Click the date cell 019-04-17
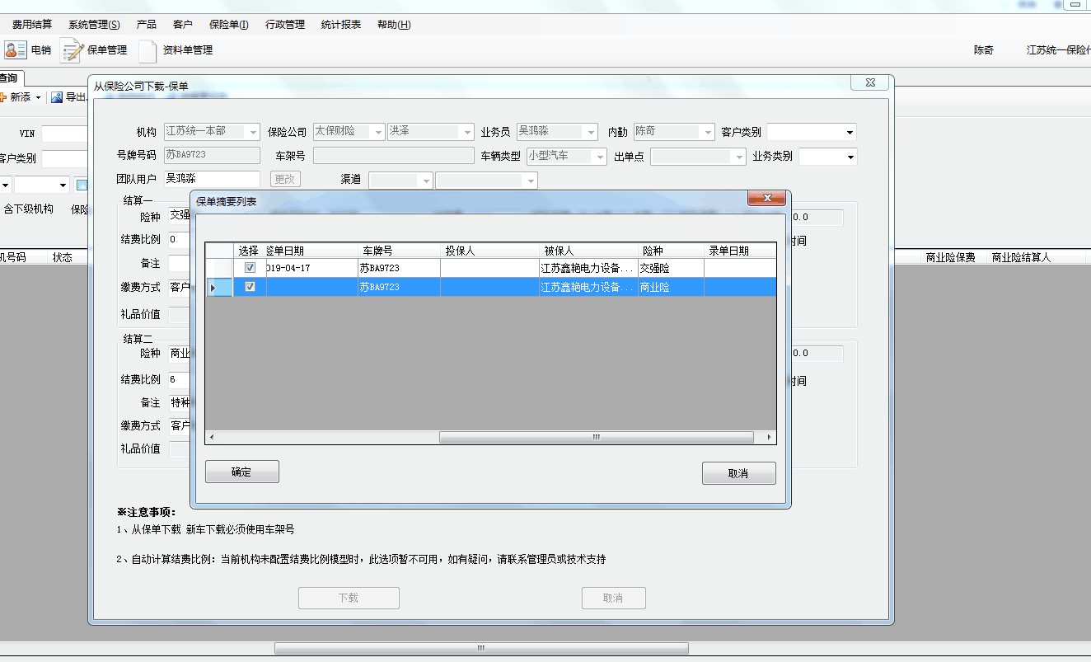1091x662 pixels. (312, 268)
